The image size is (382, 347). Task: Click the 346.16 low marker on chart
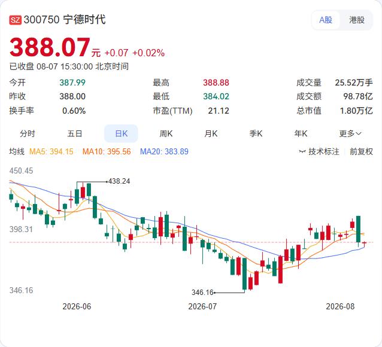click(202, 292)
